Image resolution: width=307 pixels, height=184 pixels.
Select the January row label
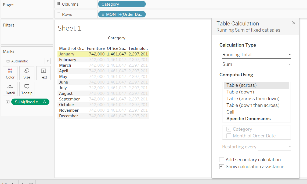coord(67,54)
